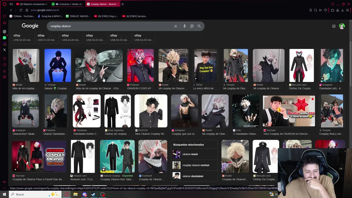
Task: Open the Saludo Cosplay Threads image
Action: (x=58, y=65)
